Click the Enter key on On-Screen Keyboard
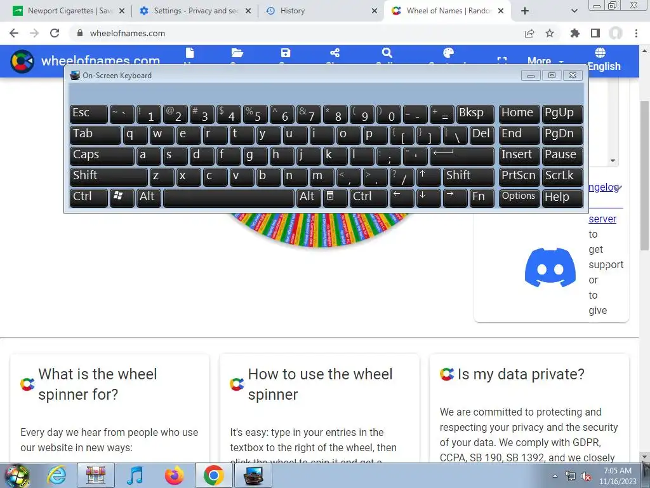This screenshot has height=488, width=650. pos(462,156)
